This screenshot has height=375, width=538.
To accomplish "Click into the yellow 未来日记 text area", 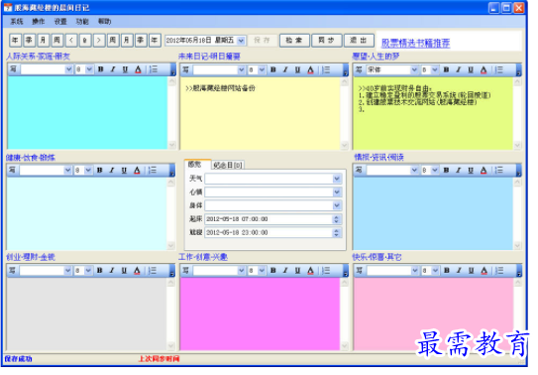I will click(260, 113).
